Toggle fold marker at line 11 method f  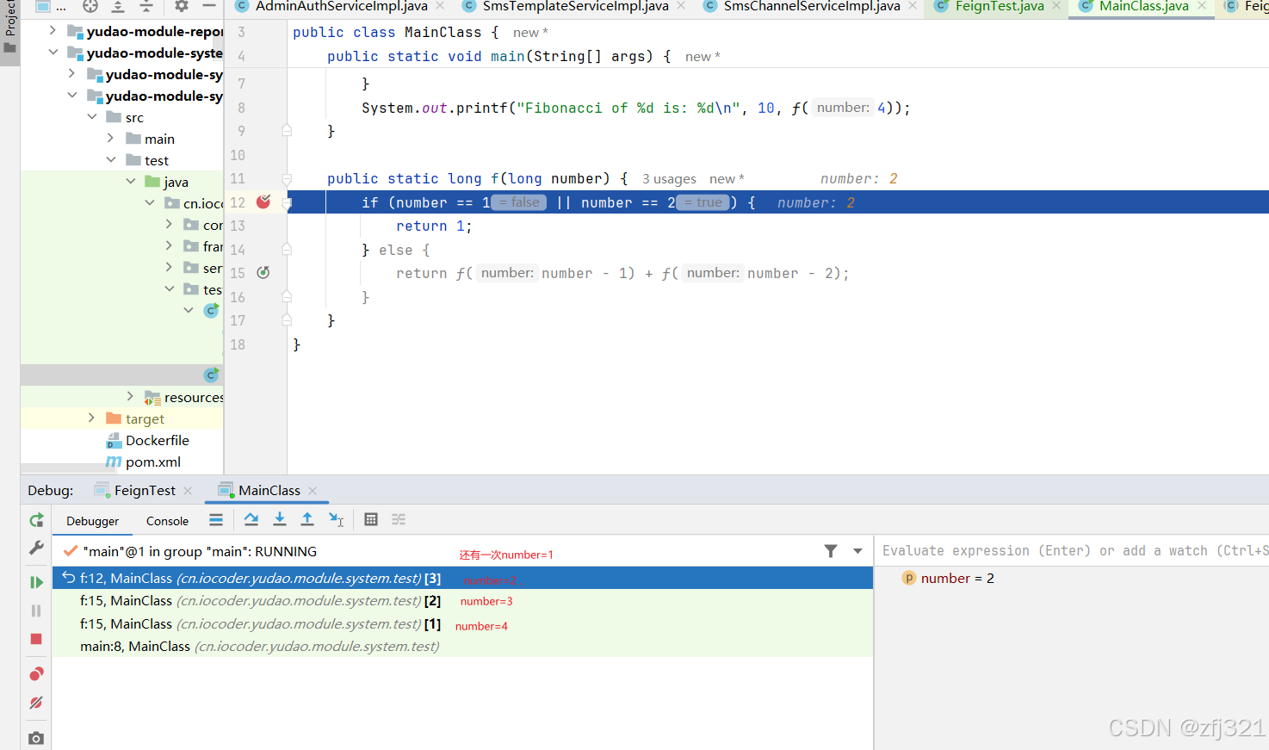click(x=287, y=179)
